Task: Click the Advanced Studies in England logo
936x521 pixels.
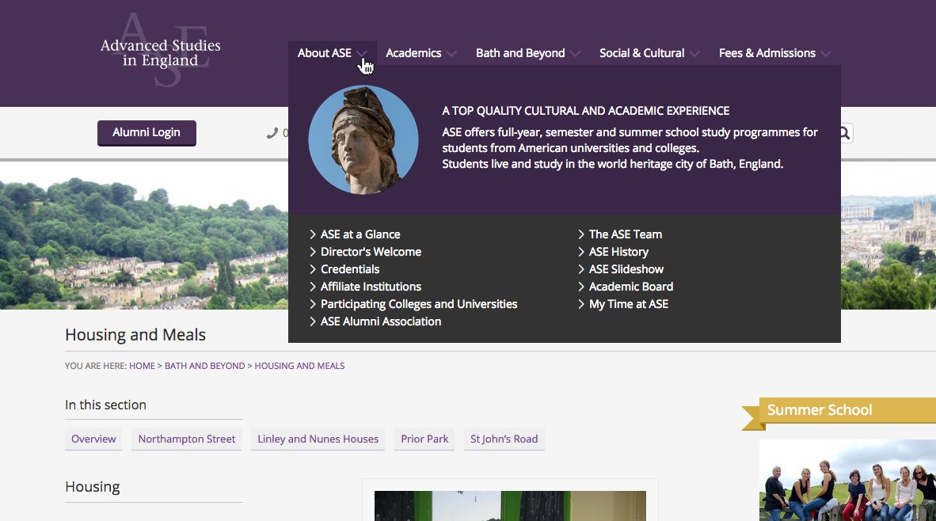Action: (x=160, y=52)
